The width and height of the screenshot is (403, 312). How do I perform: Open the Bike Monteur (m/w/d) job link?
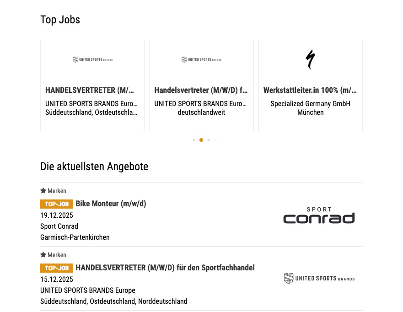coord(111,204)
